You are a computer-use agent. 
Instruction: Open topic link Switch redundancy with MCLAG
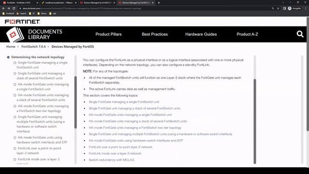(112, 160)
